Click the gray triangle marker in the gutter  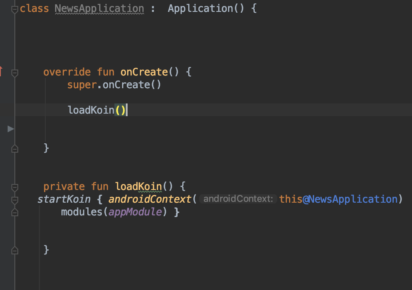tap(11, 129)
